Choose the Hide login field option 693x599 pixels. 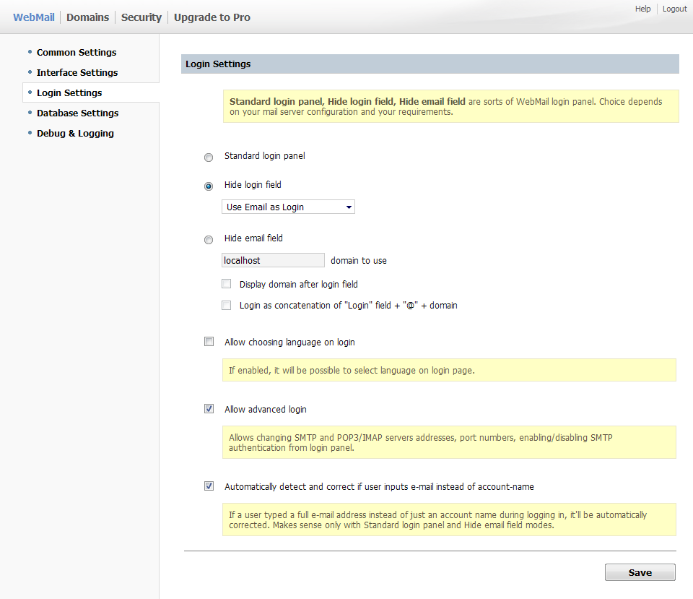pos(209,186)
